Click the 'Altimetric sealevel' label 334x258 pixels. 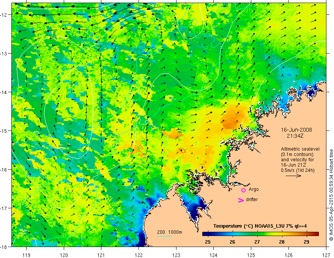[x=300, y=149]
